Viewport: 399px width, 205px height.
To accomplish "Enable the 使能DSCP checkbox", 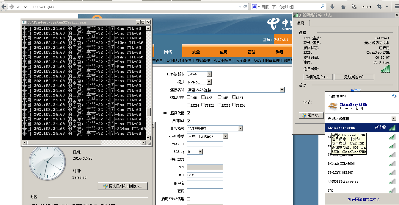I will [188, 159].
